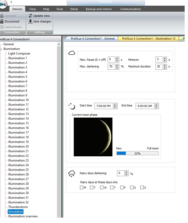Select Illumination 15 tree item
This screenshot has height=223, width=188.
(x=19, y=123)
